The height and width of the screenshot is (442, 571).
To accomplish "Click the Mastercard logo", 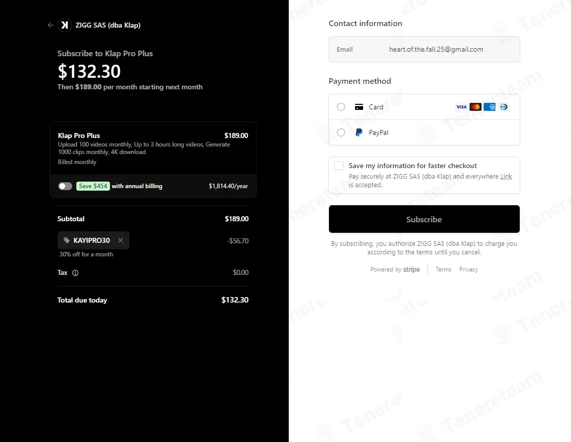I will pos(476,107).
